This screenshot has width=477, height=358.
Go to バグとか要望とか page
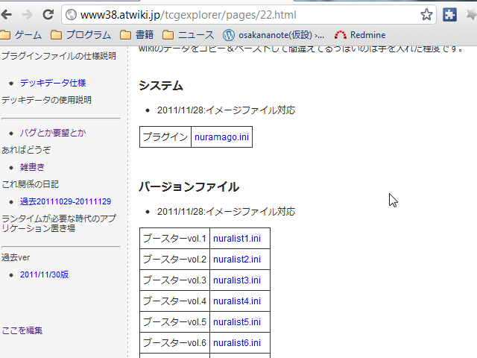click(x=52, y=133)
